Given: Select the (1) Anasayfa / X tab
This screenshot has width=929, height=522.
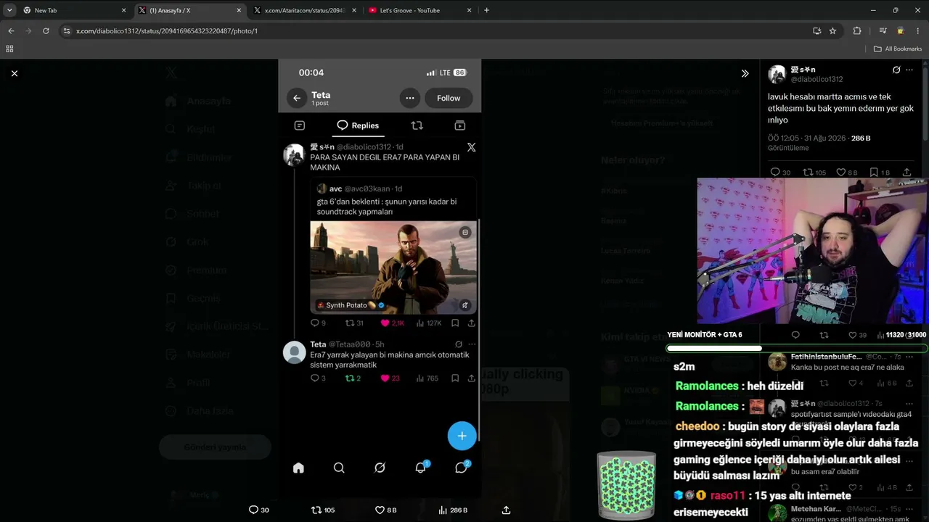Looking at the screenshot, I should click(x=191, y=10).
